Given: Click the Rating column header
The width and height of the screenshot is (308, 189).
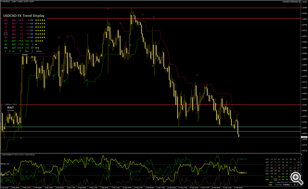Looking at the screenshot, I should 39,51.
